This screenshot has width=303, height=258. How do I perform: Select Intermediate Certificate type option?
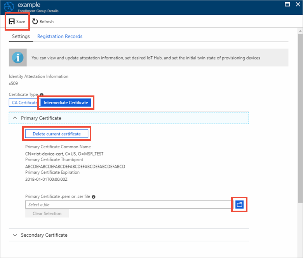point(66,102)
